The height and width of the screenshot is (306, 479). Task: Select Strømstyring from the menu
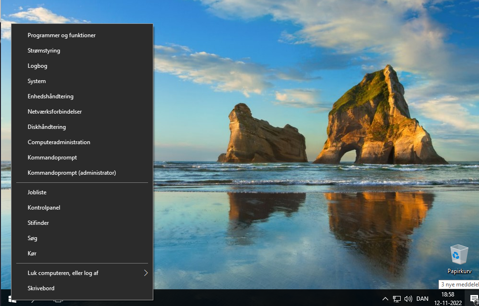pyautogui.click(x=44, y=51)
